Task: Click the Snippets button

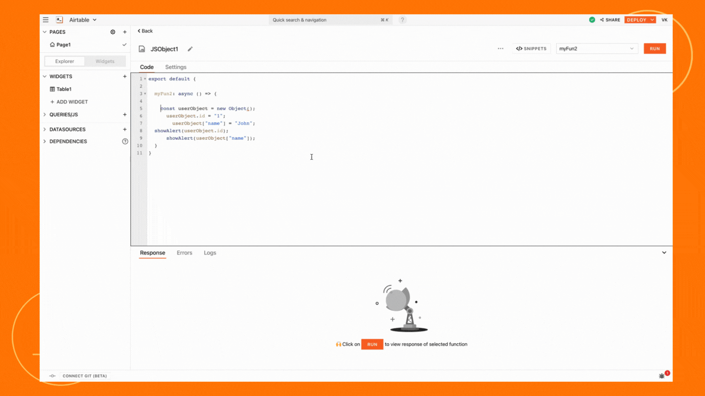Action: click(531, 49)
